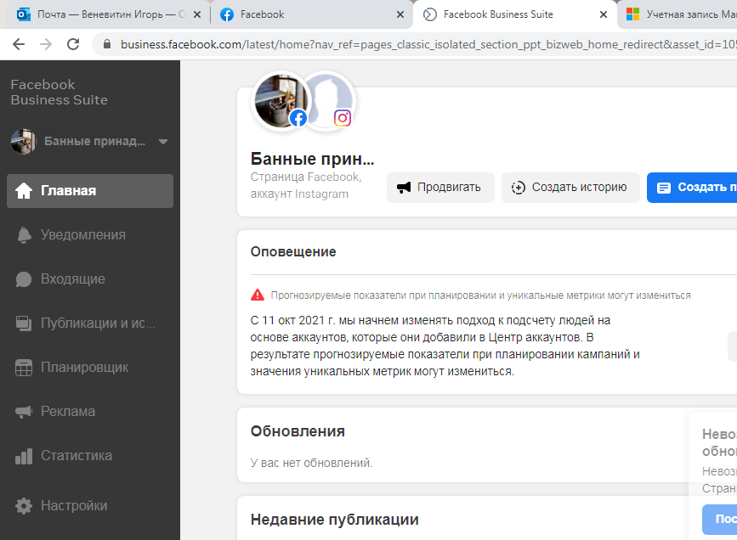Expand the Банные принад... account dropdown arrow

(163, 141)
